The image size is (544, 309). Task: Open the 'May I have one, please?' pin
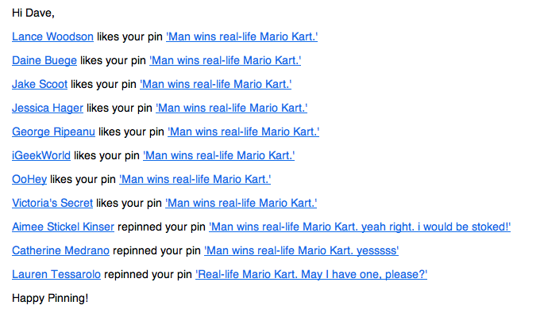[x=311, y=274]
